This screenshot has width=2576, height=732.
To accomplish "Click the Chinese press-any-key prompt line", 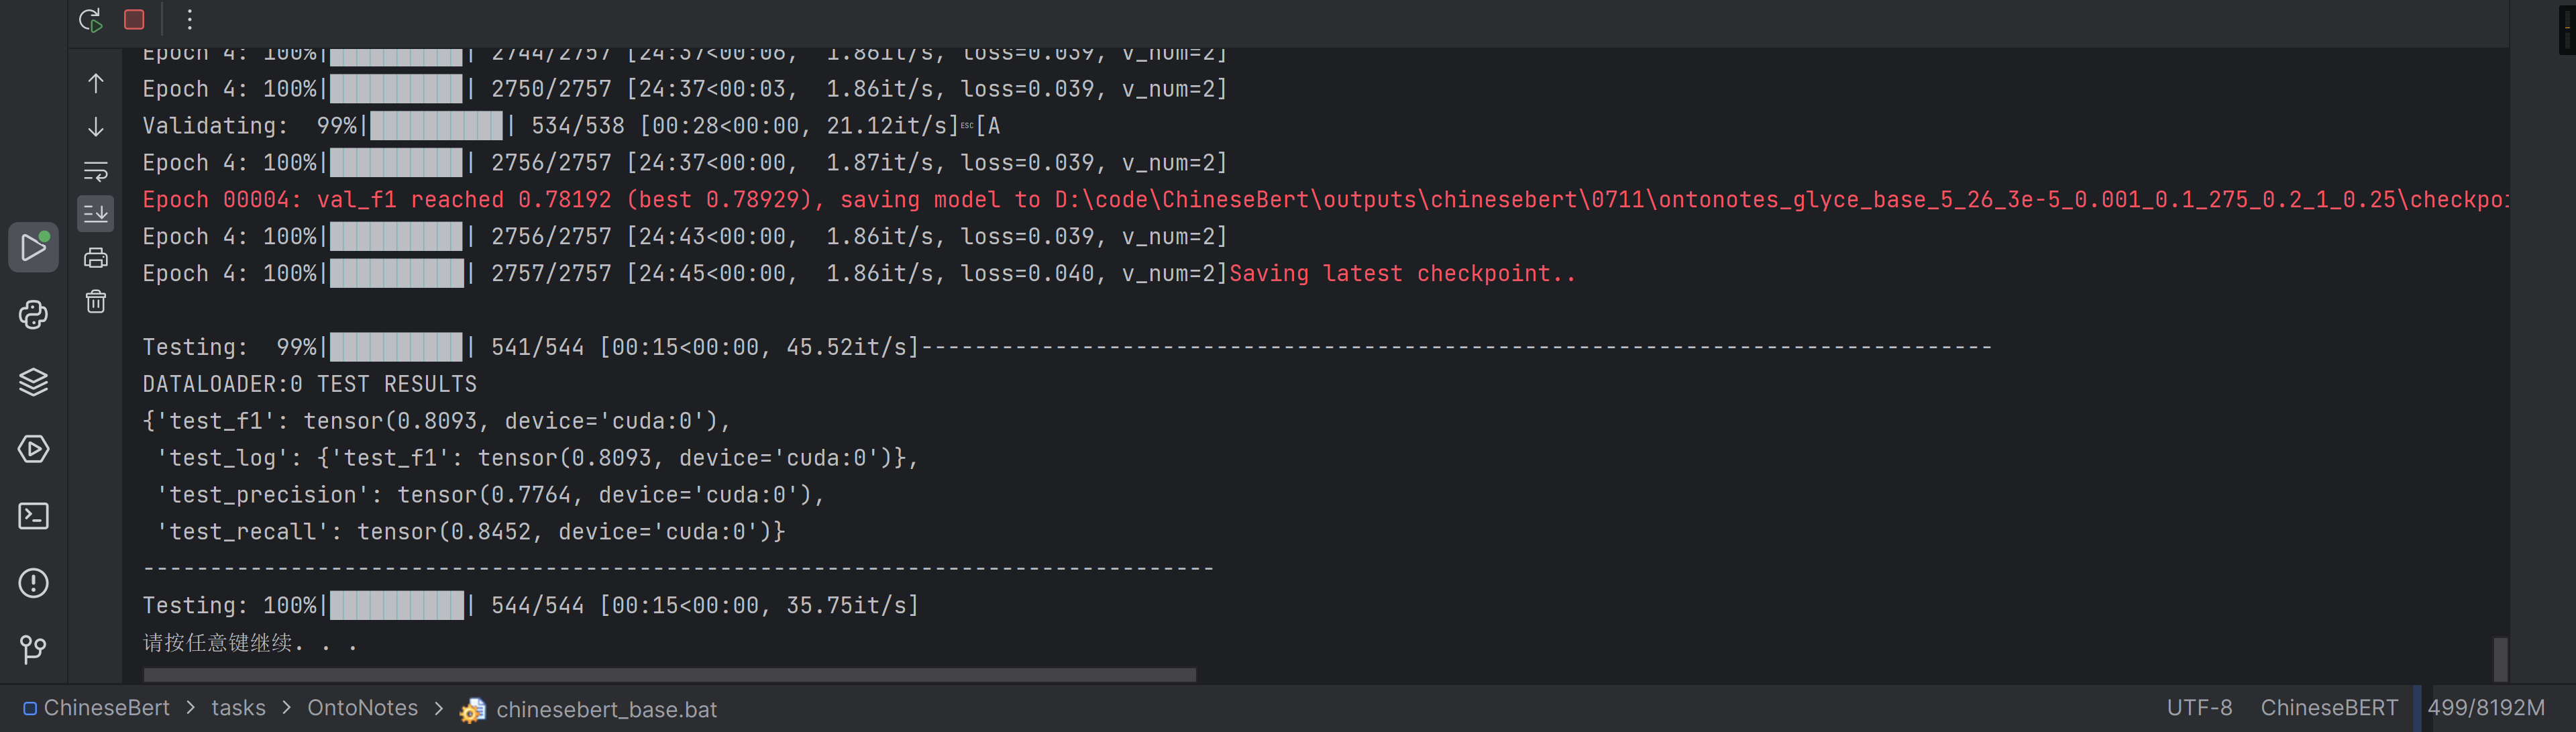I will pos(249,643).
